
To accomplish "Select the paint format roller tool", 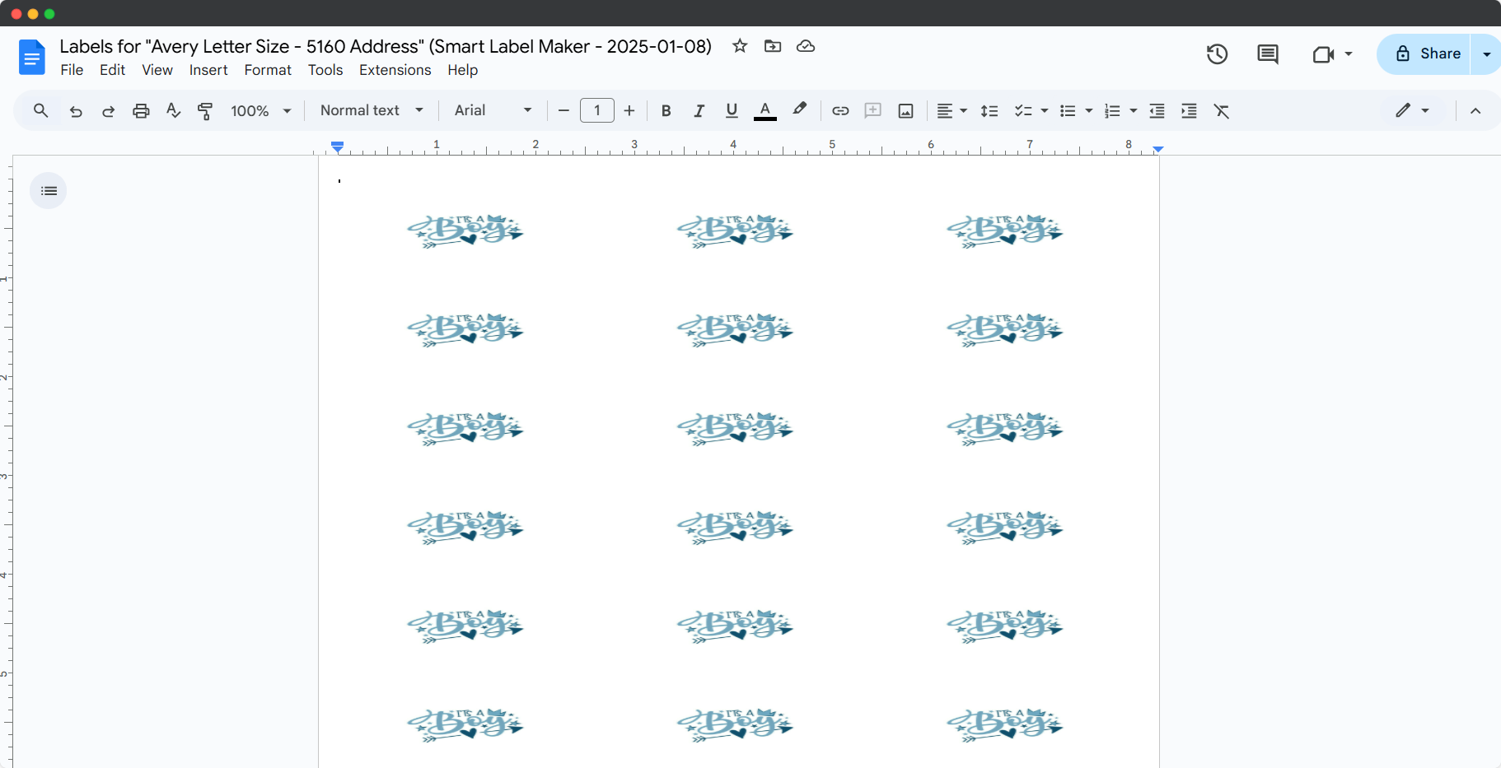I will [205, 111].
